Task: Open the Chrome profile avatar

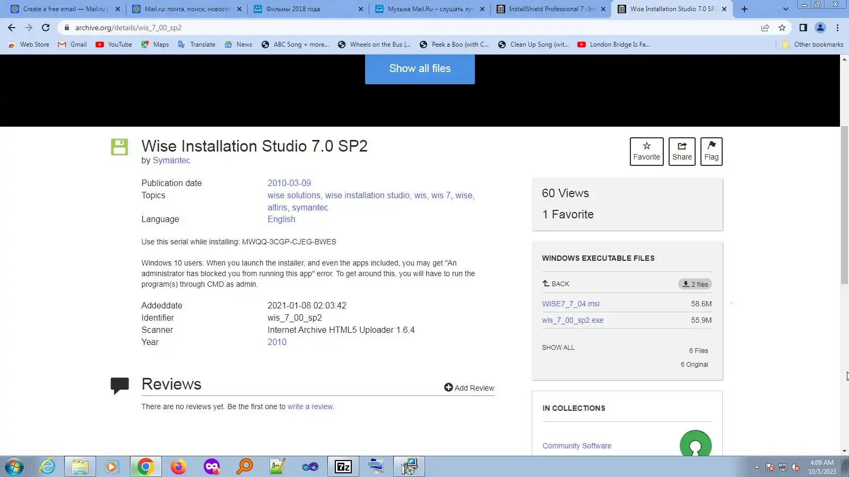Action: 820,28
